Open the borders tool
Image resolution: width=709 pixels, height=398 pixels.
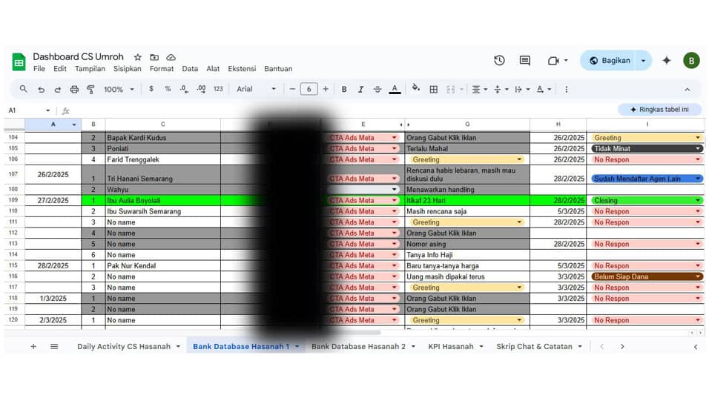434,90
